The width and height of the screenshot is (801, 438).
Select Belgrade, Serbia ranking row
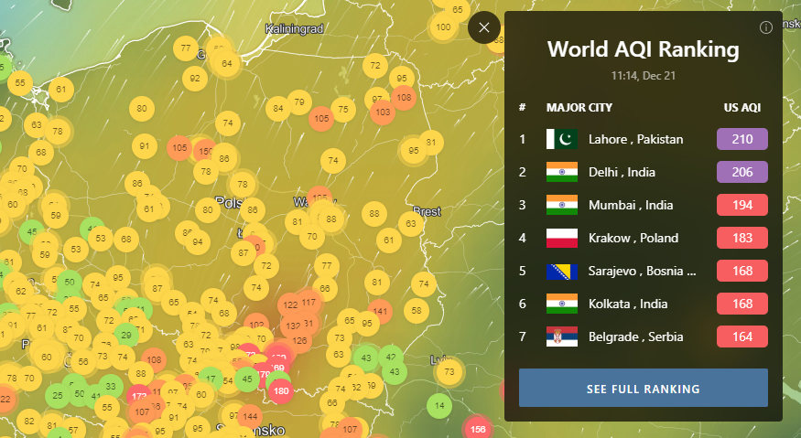click(644, 337)
